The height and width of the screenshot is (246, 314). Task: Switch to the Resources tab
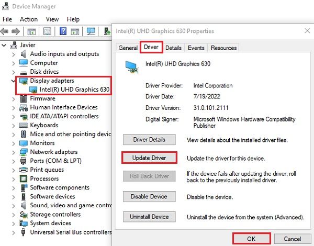click(x=223, y=48)
